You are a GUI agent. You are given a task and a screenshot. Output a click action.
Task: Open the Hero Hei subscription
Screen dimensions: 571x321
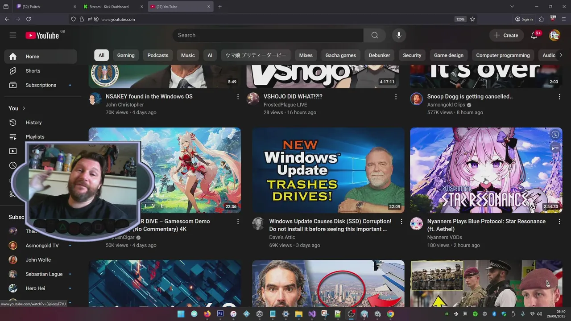[41, 288]
